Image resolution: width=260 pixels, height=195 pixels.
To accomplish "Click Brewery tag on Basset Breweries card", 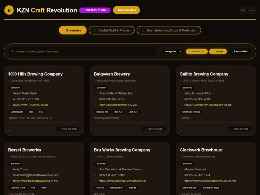I will (15, 164).
